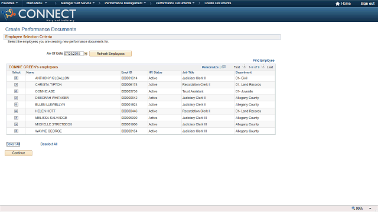
Task: Show previous rows arrow in grid
Action: pyautogui.click(x=244, y=67)
